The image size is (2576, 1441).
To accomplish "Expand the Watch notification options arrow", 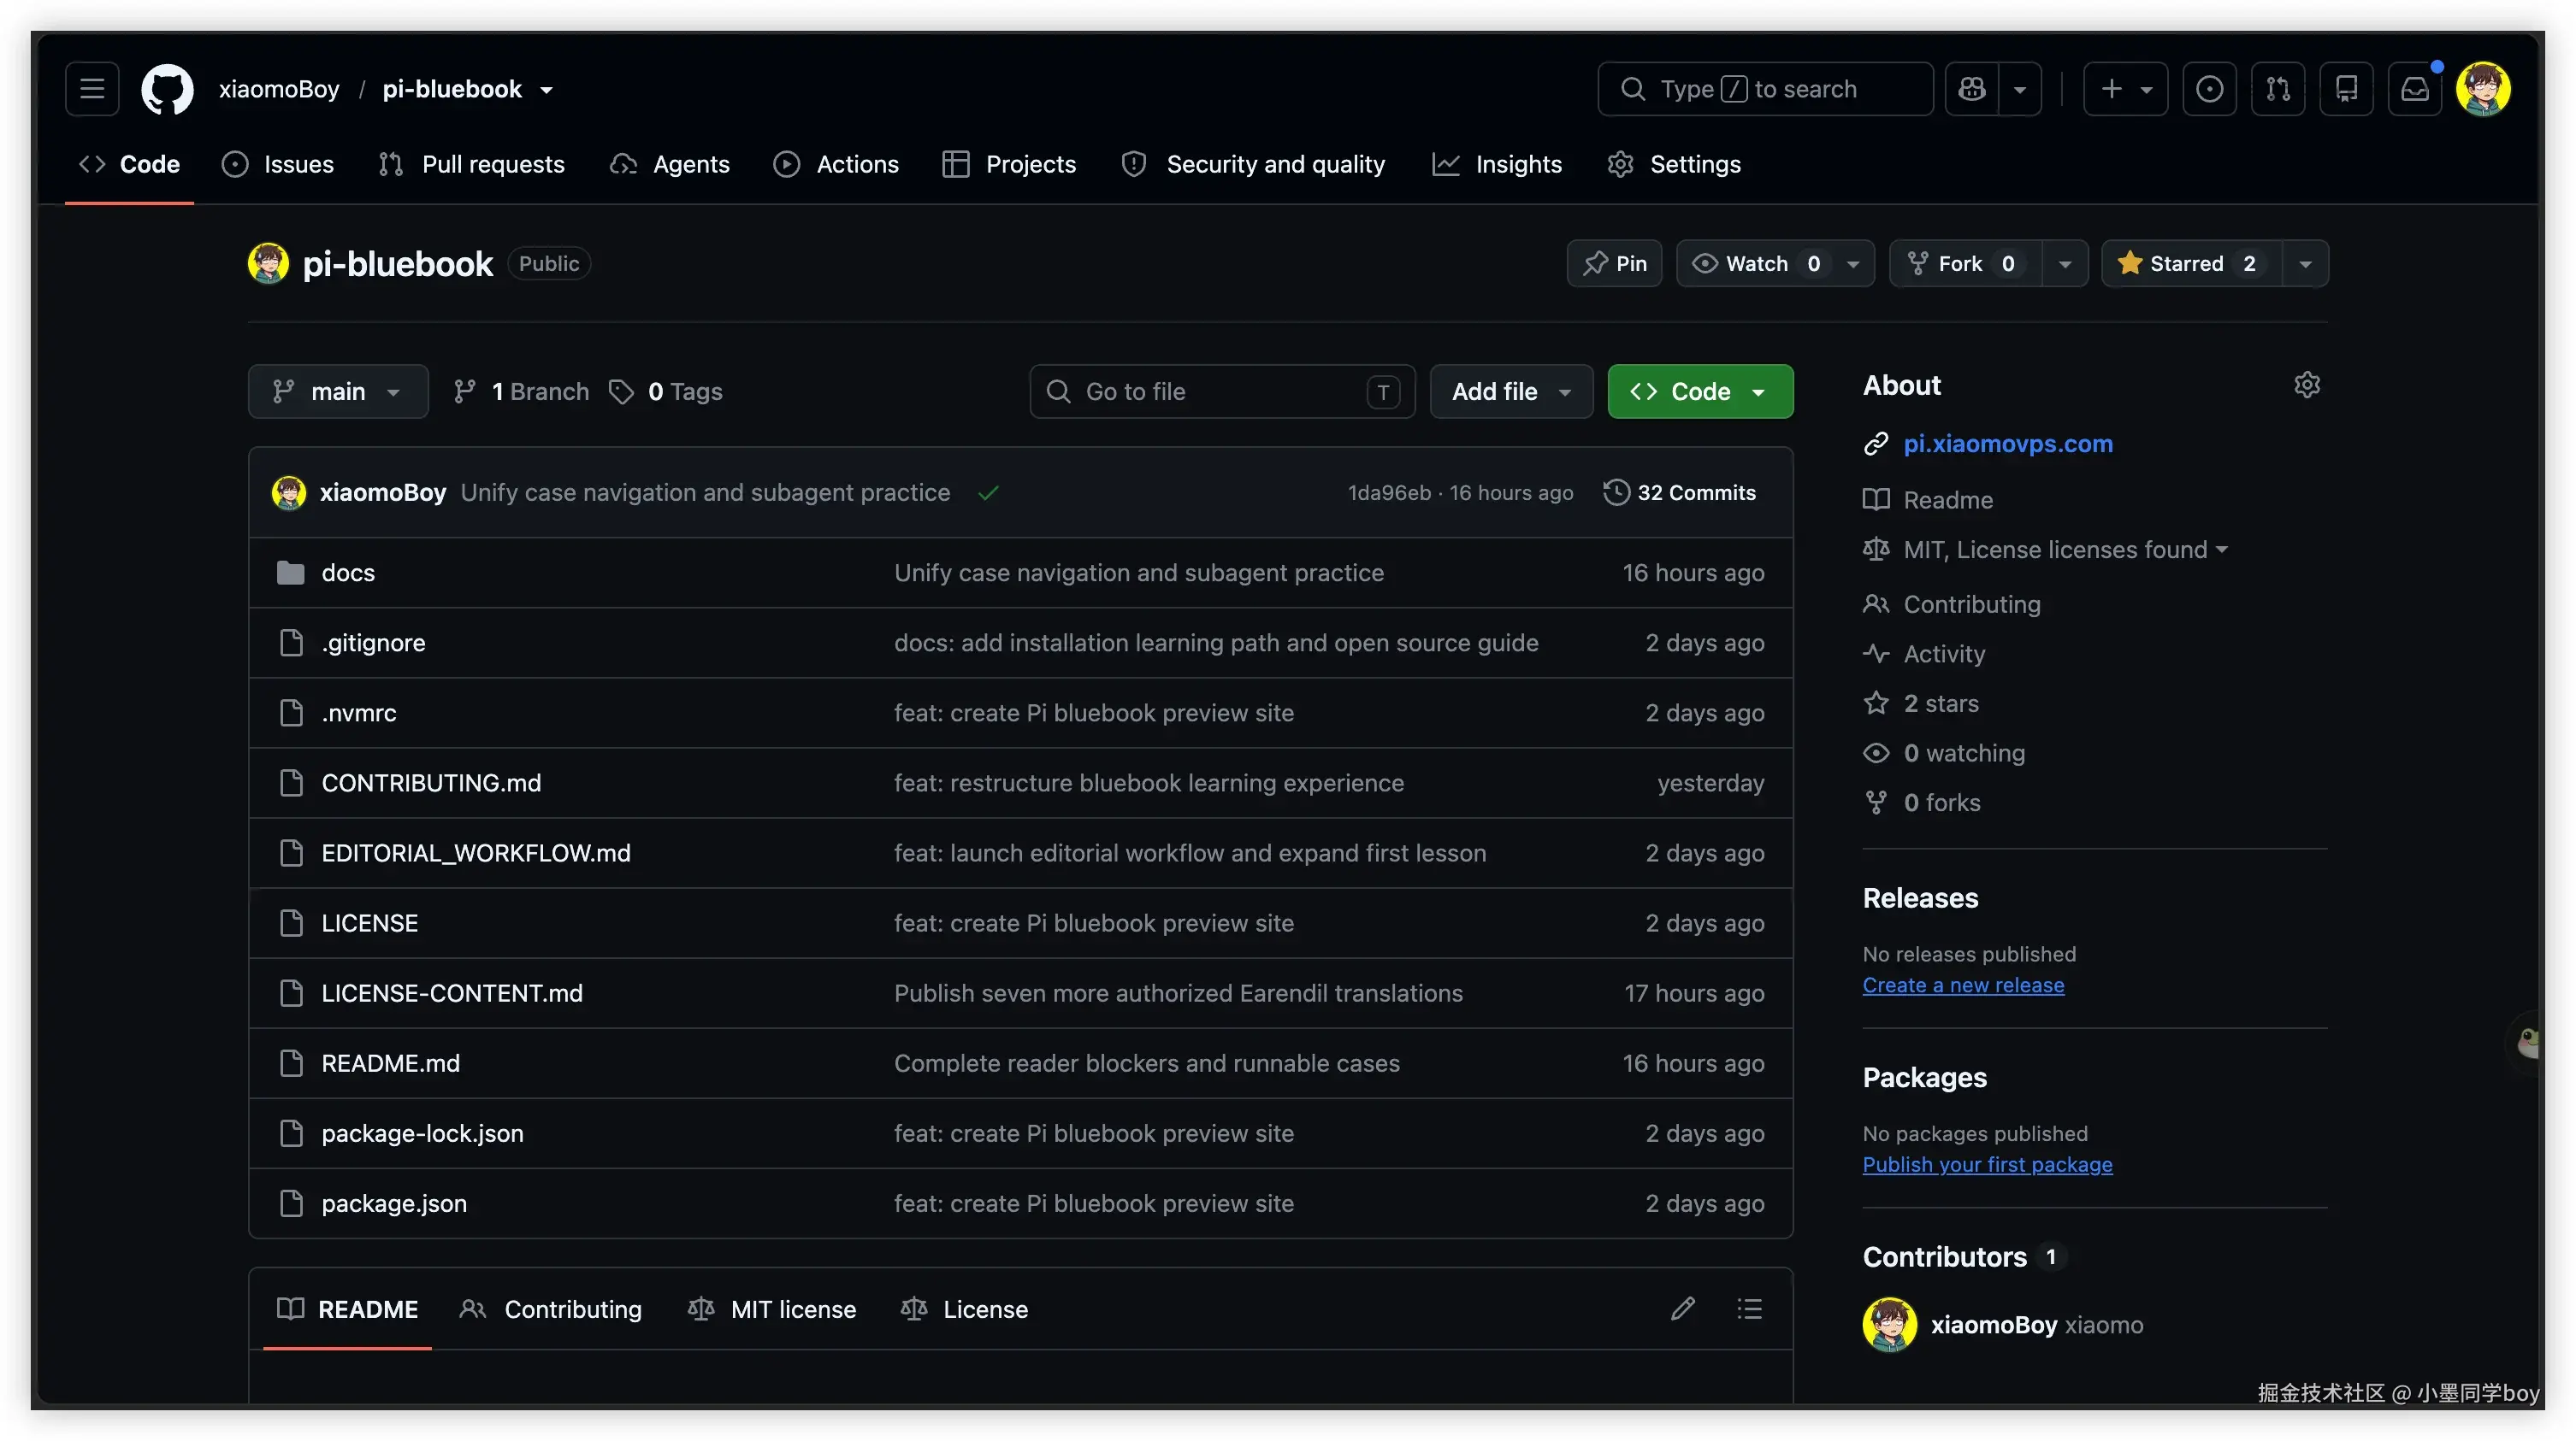I will (1853, 264).
